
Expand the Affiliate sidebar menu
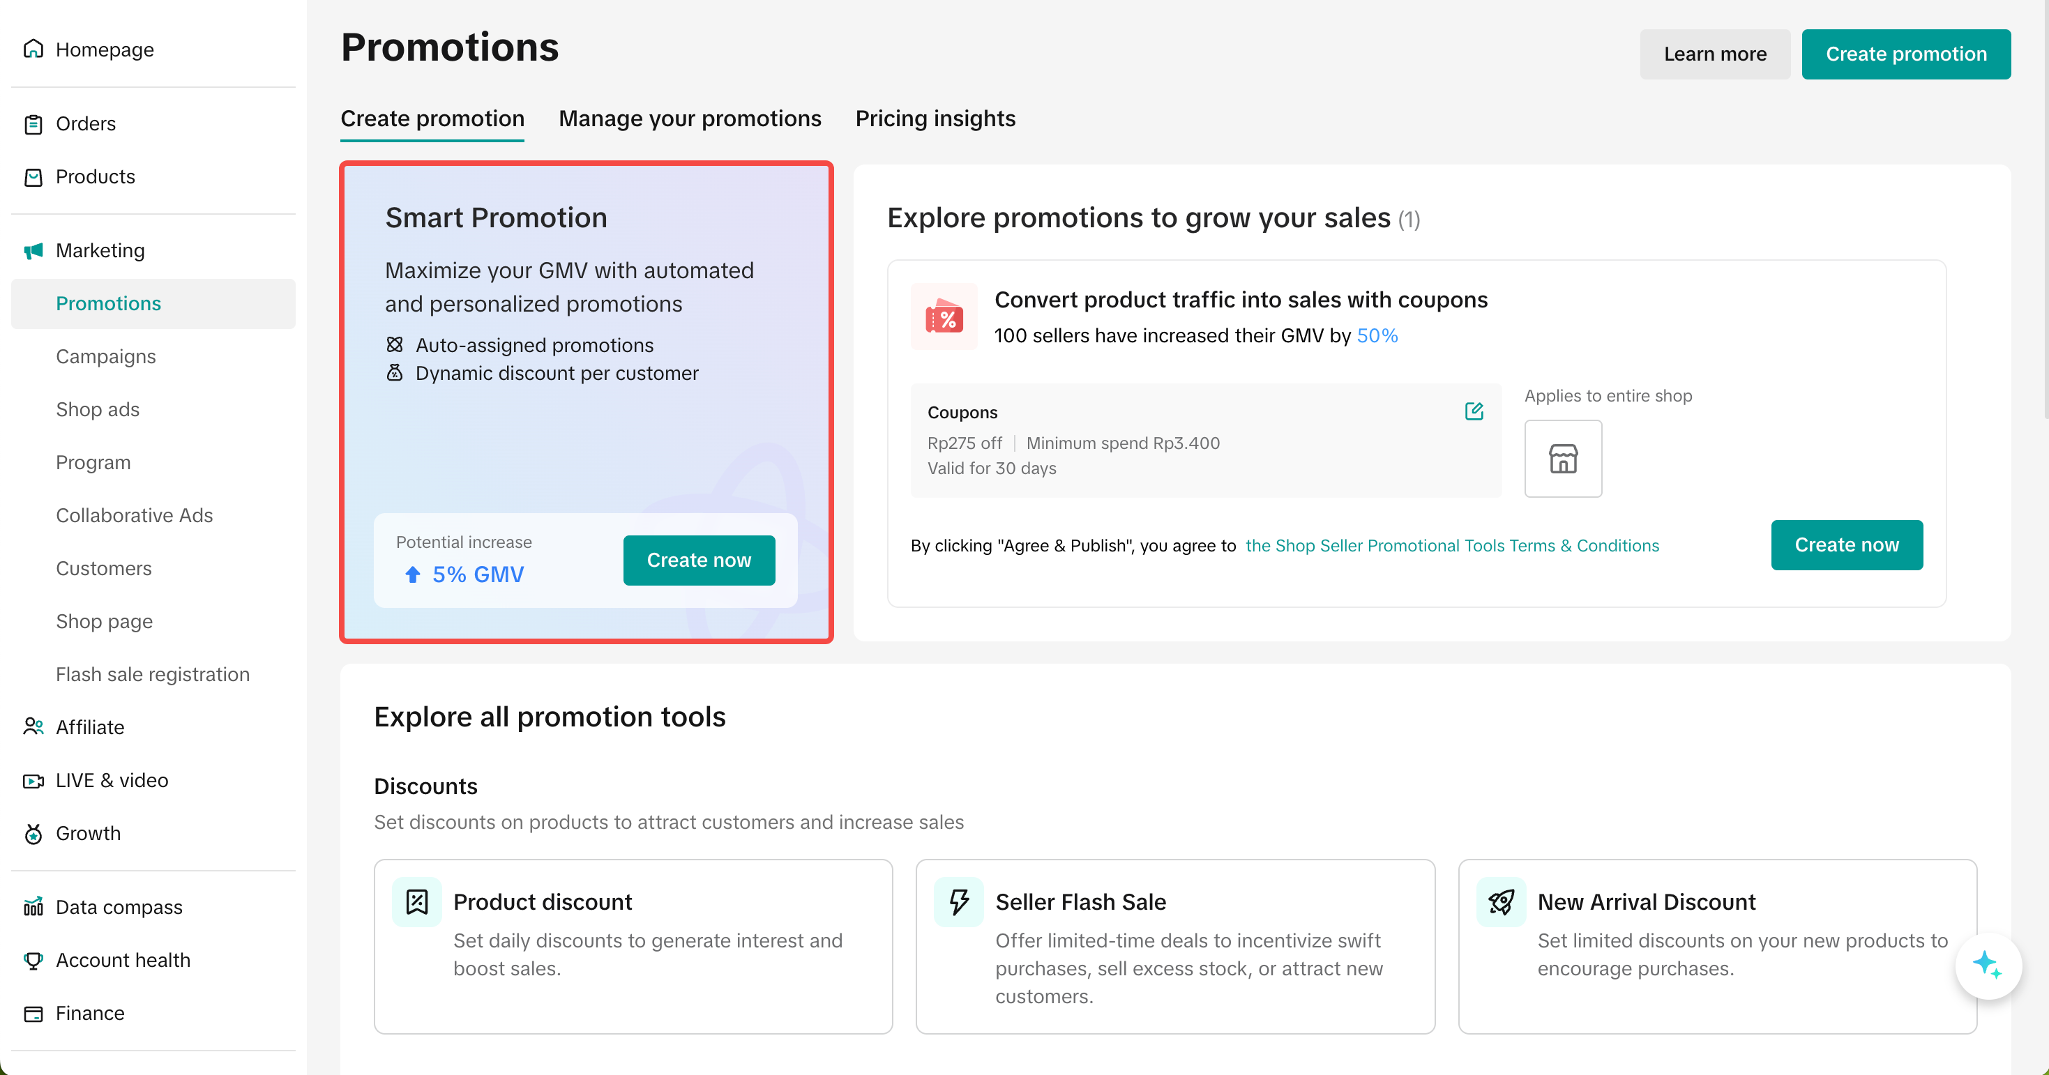(90, 726)
